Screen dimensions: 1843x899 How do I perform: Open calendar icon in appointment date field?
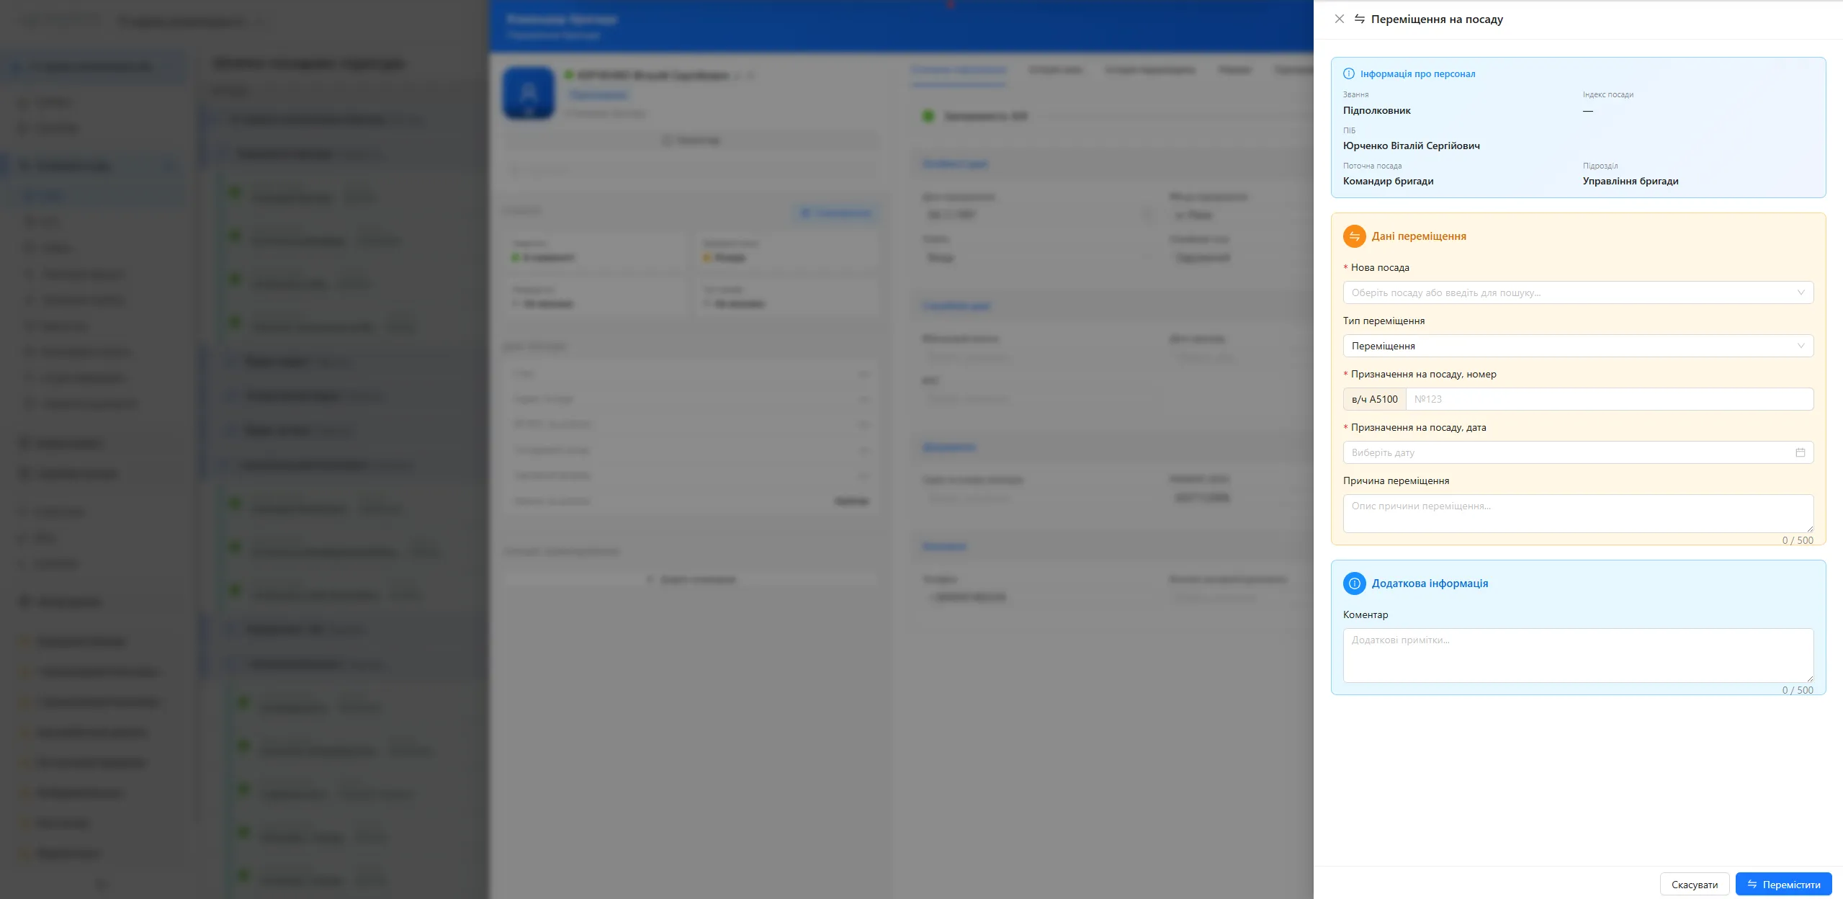coord(1800,452)
